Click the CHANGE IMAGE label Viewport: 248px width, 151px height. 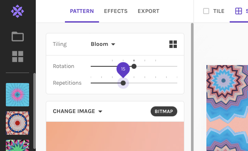pos(74,111)
